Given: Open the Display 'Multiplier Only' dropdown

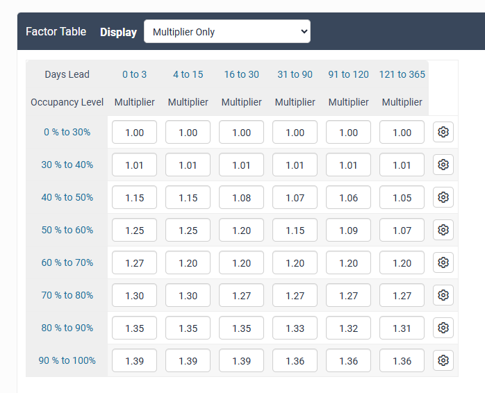Looking at the screenshot, I should (x=227, y=31).
